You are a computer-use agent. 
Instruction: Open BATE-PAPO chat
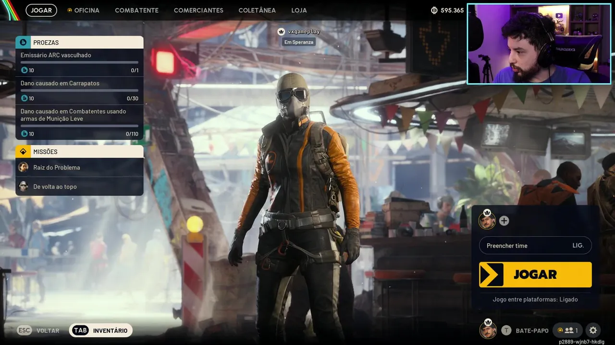click(525, 331)
